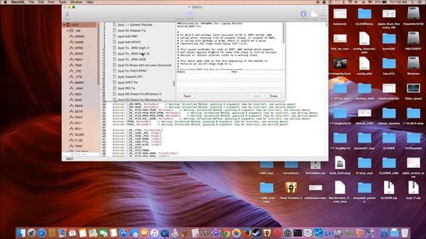
Task: Open the Log toolbar icon
Action: (314, 14)
